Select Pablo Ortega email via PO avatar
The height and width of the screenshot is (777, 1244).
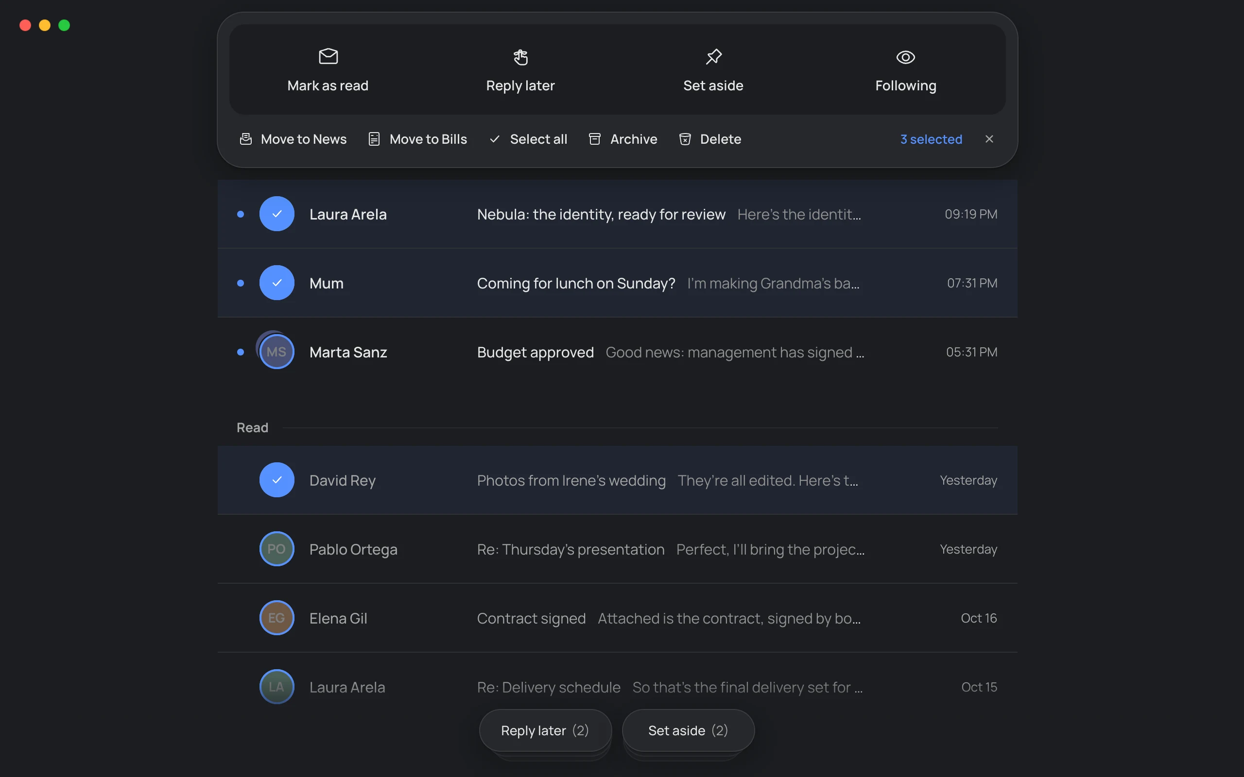pos(276,549)
